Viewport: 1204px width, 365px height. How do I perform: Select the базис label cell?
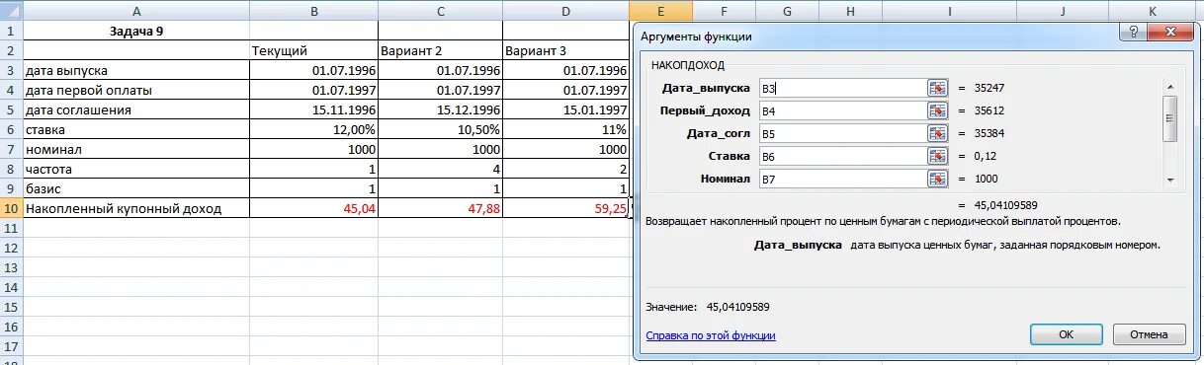[135, 188]
